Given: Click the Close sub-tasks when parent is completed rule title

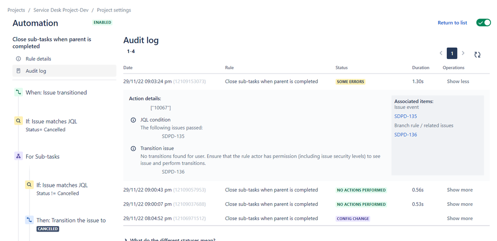Looking at the screenshot, I should coord(52,43).
